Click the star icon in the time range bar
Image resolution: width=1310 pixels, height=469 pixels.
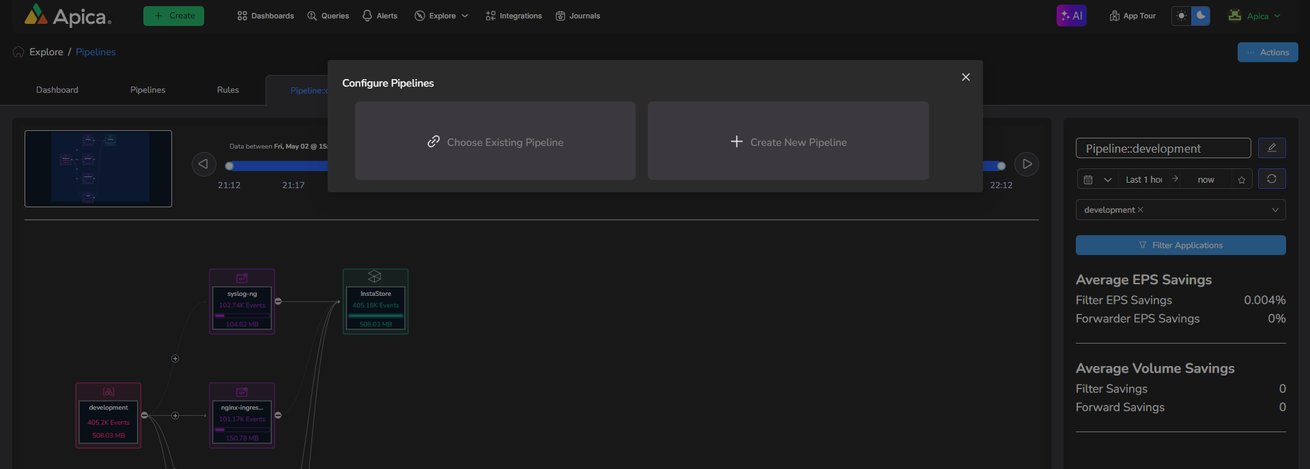(x=1241, y=180)
